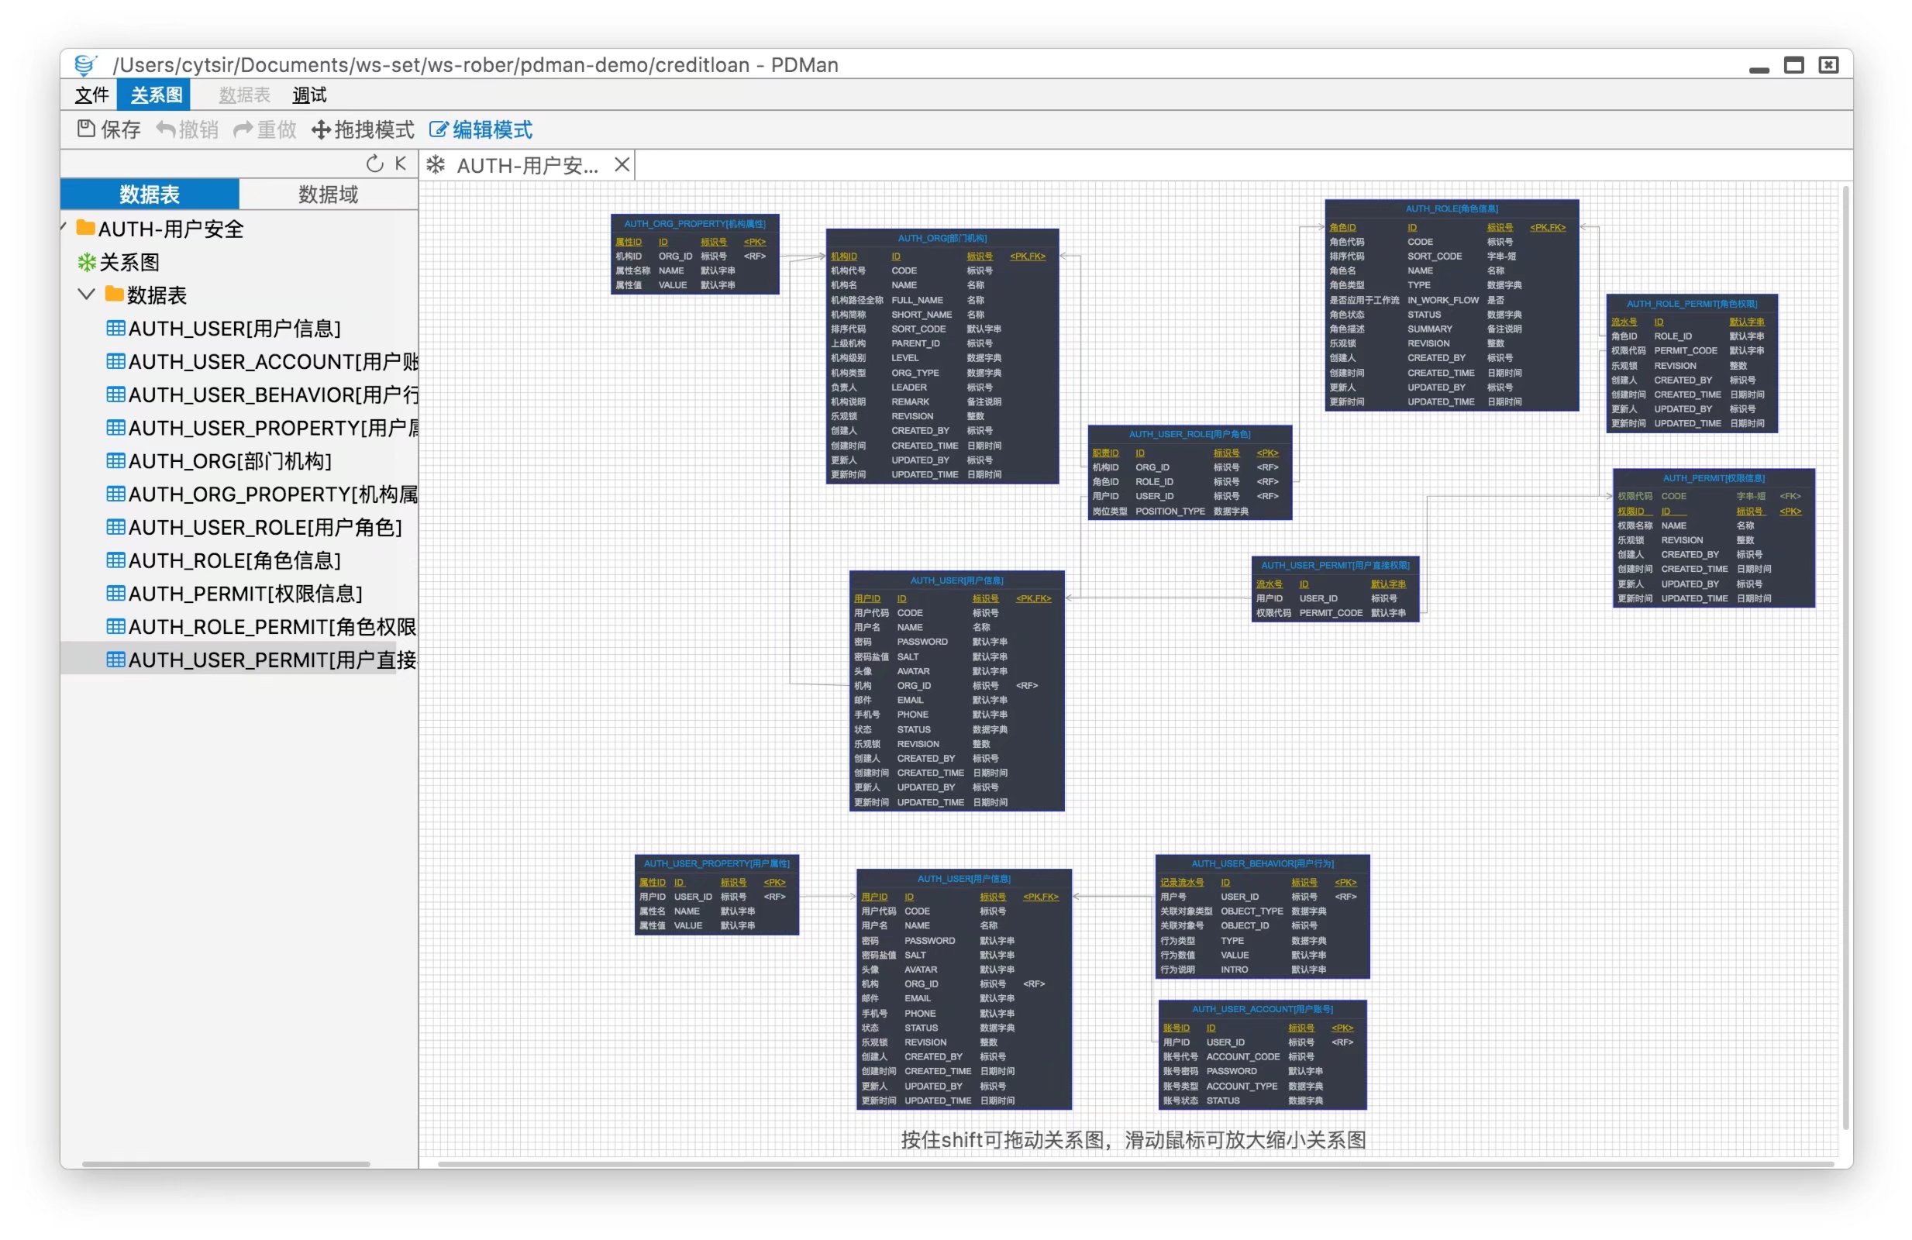Select AUTH_USER_ROLE[用户角色] in tree
Screen dimensions: 1912x1240
pos(265,527)
